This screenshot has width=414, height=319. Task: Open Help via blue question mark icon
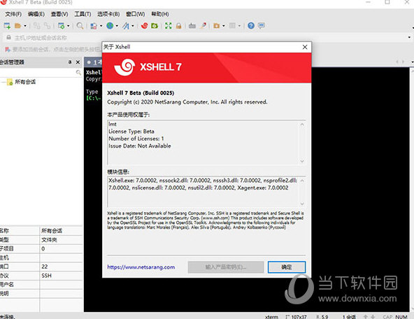click(x=251, y=26)
